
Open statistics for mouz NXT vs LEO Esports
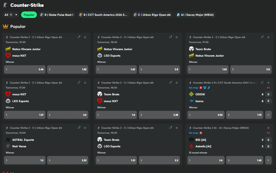click(x=79, y=82)
